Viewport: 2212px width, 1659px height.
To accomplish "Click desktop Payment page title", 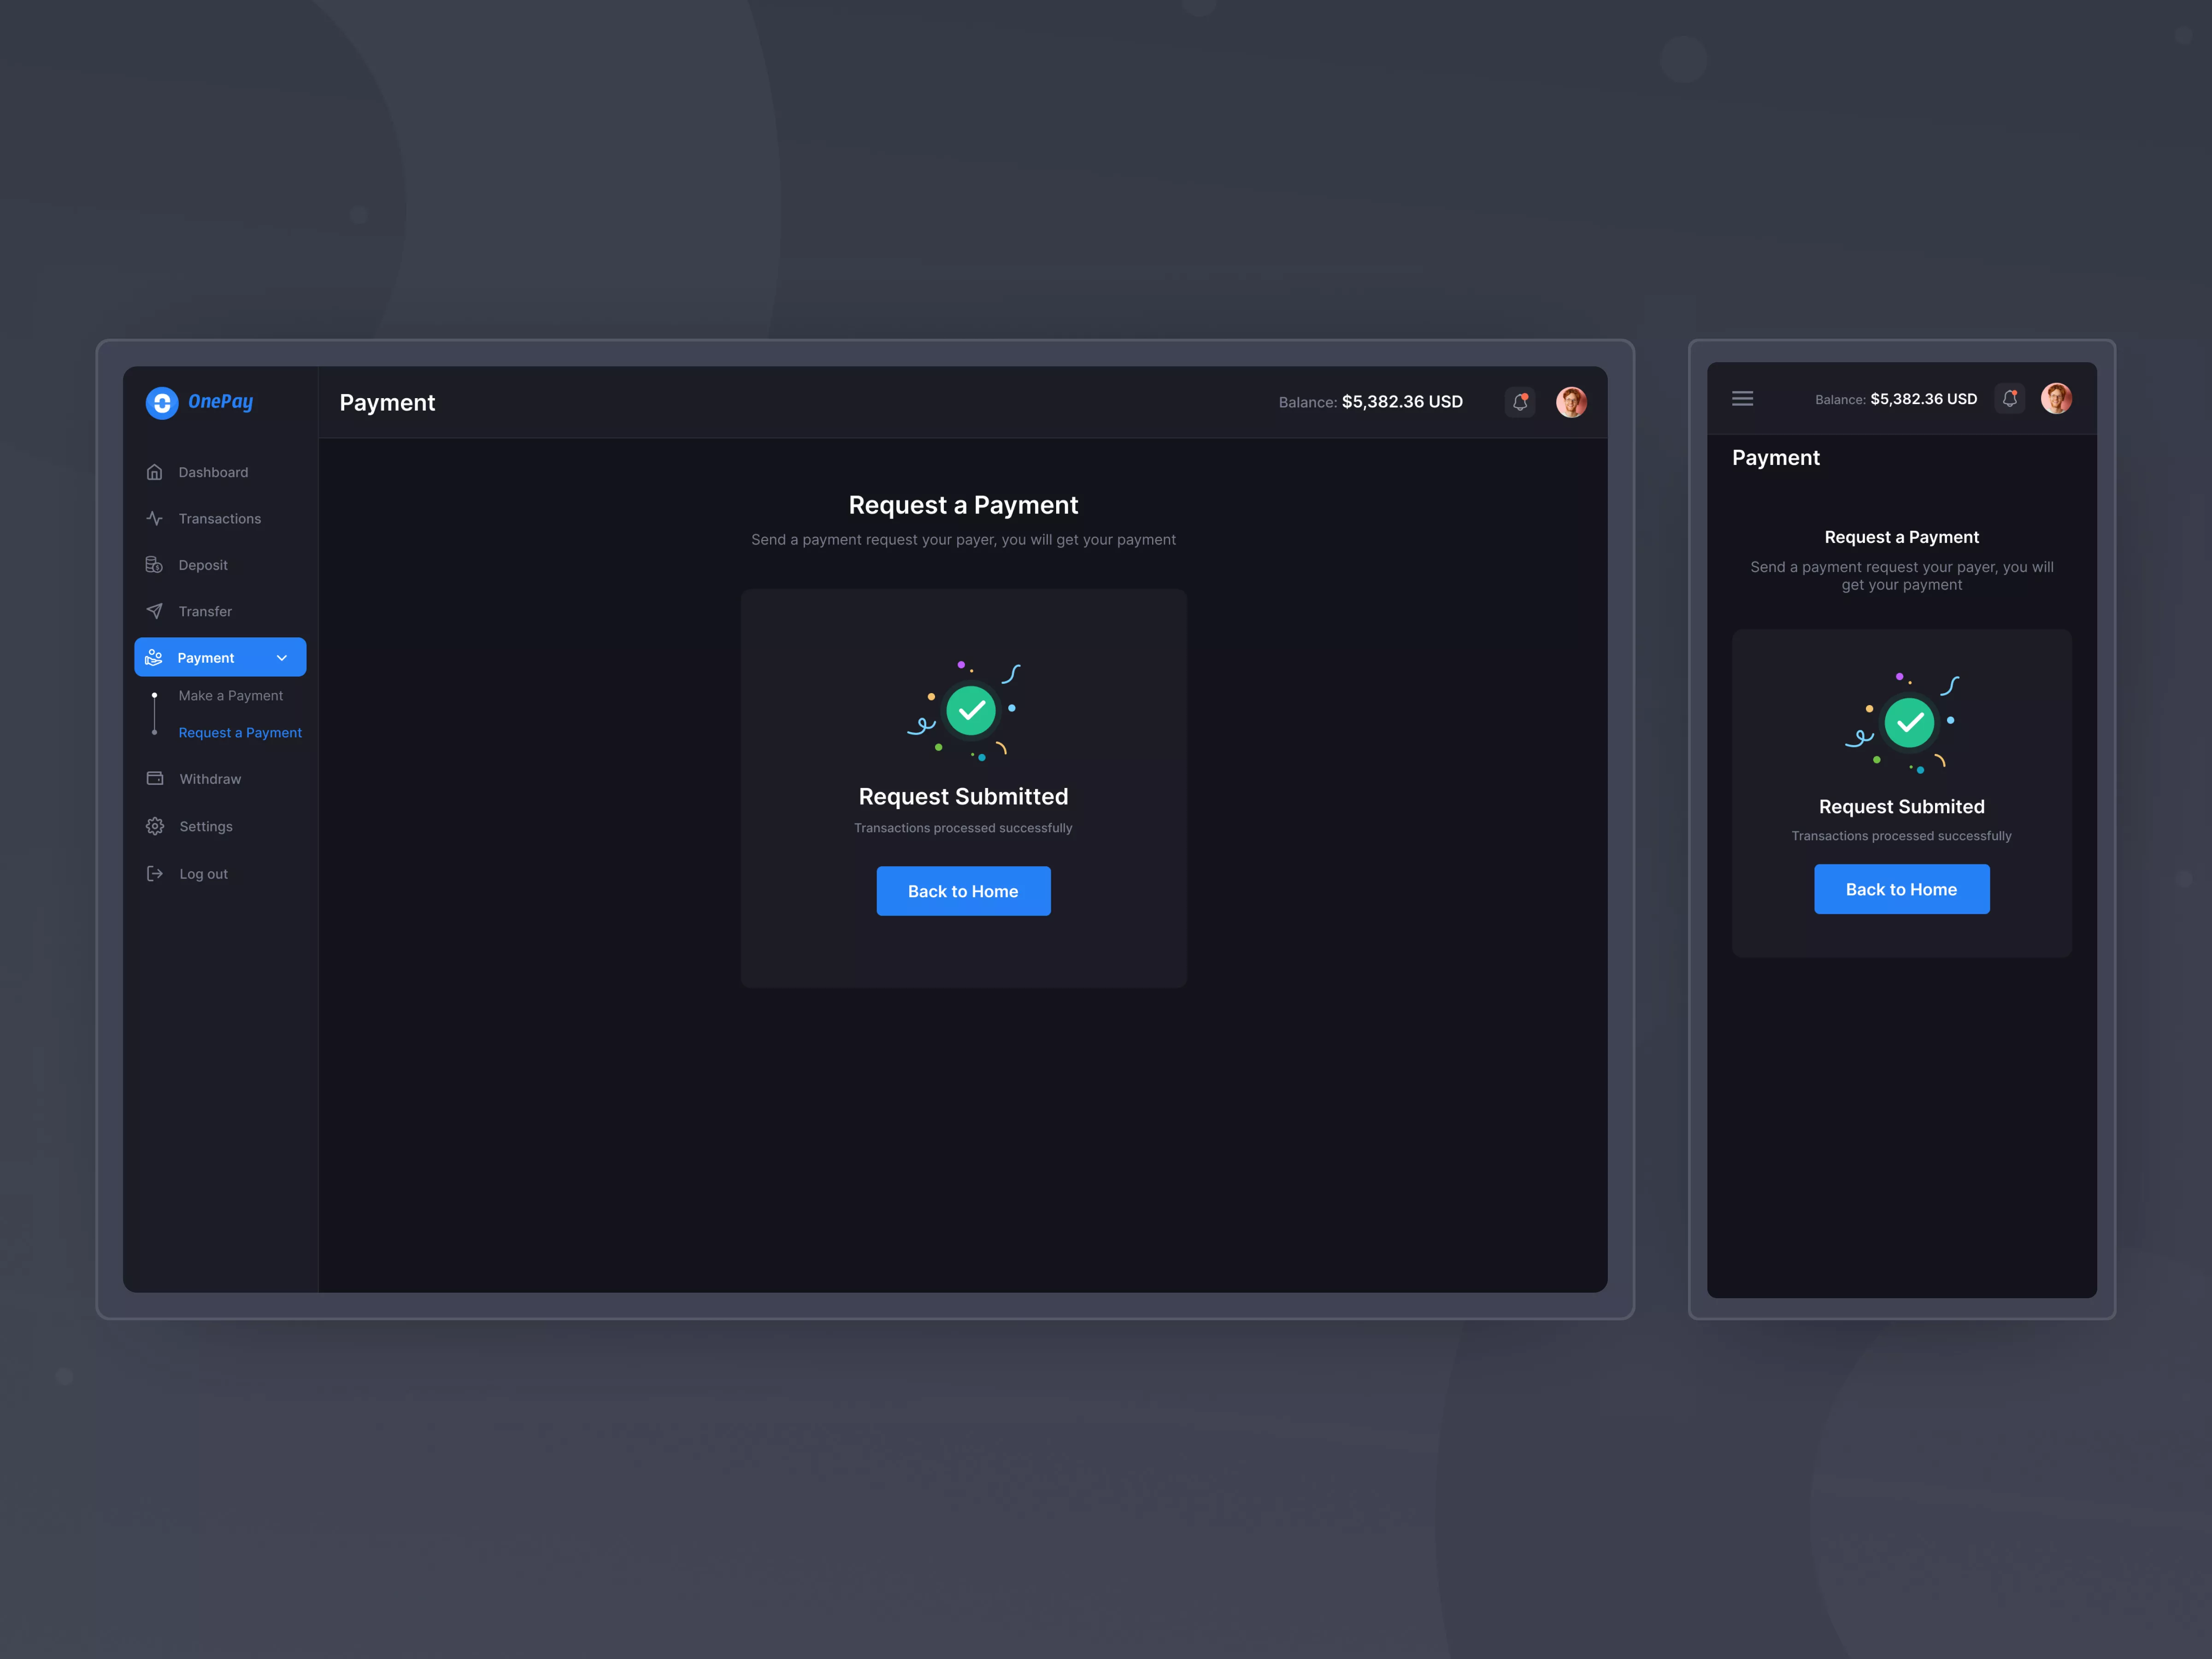I will click(387, 403).
